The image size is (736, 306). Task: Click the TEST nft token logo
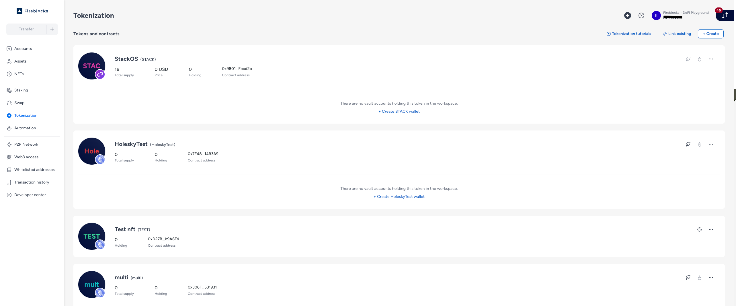(x=92, y=236)
